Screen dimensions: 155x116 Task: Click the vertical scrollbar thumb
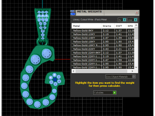point(136,33)
